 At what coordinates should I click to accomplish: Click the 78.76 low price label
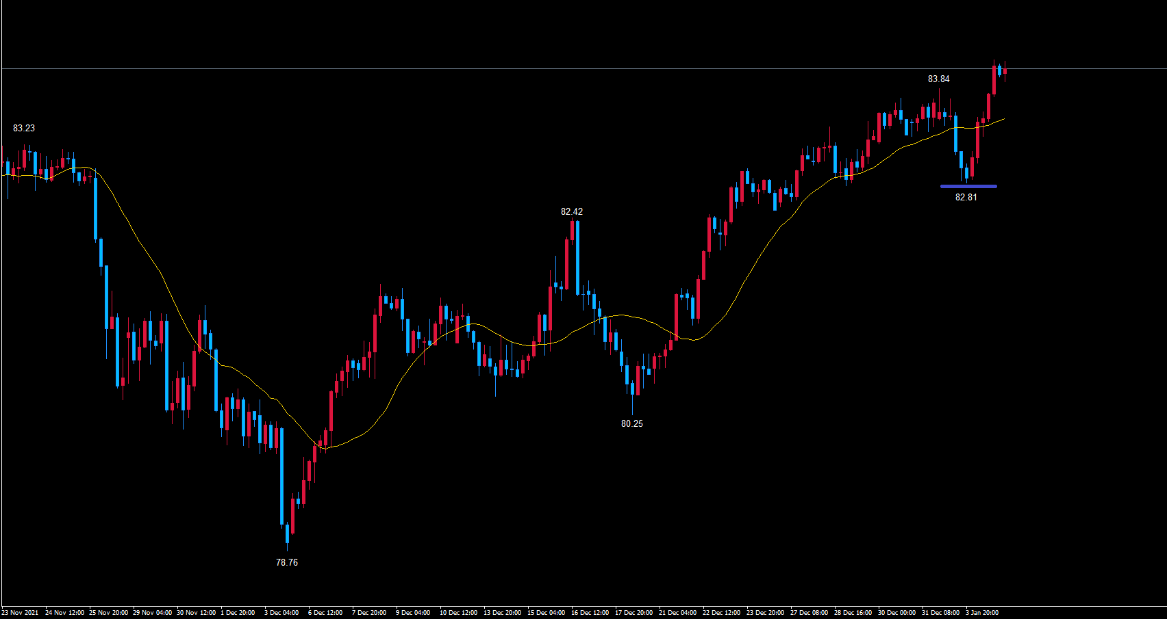(286, 562)
